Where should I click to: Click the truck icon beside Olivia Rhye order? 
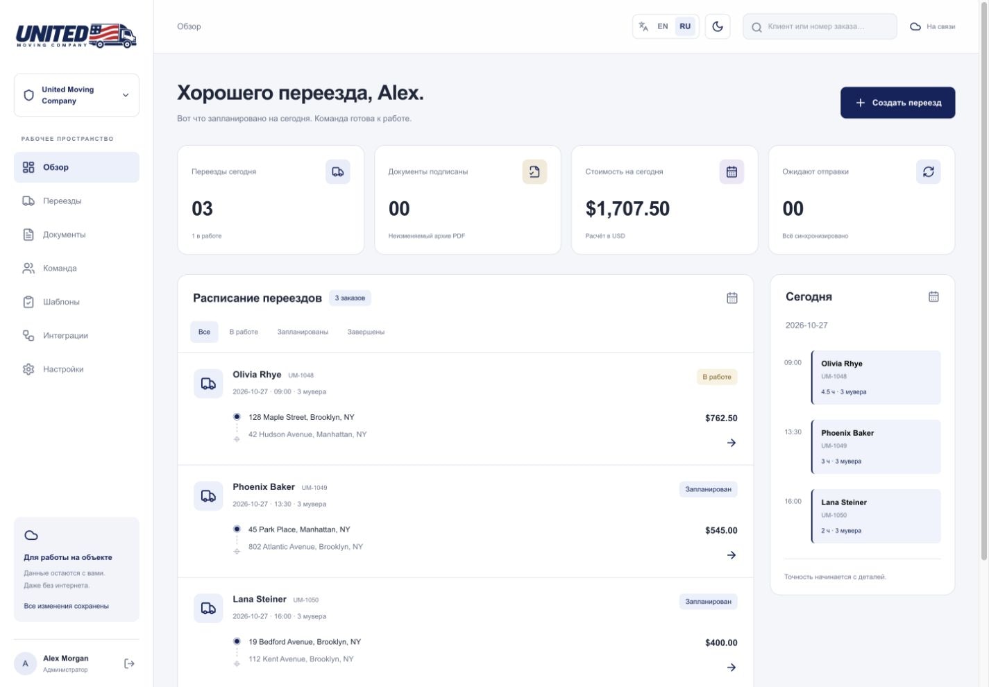[208, 384]
